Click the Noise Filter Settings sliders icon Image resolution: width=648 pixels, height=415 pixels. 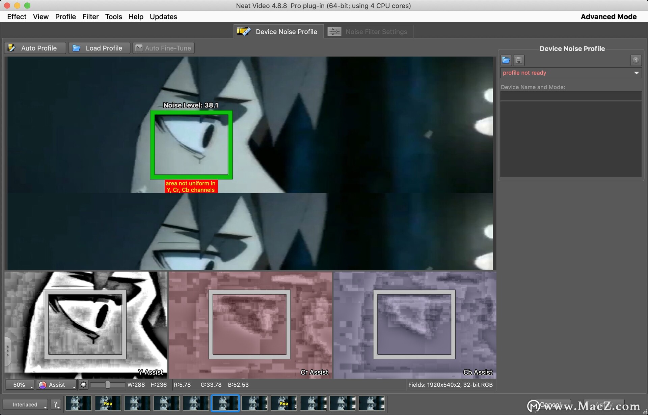(334, 32)
